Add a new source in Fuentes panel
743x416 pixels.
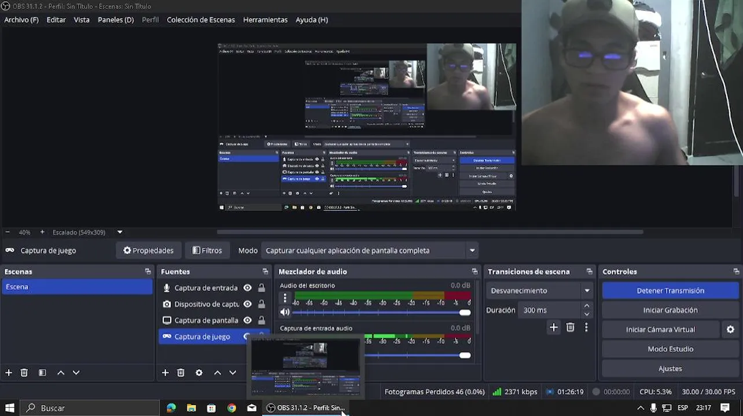[x=165, y=373]
